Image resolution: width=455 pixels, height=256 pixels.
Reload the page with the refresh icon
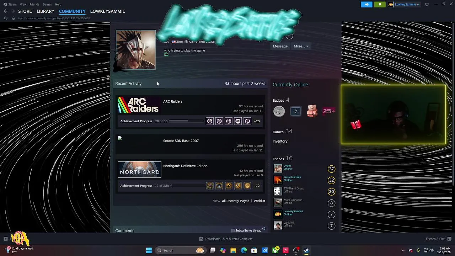5,18
